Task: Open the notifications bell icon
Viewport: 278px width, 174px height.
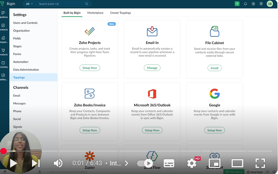Action: click(x=245, y=4)
